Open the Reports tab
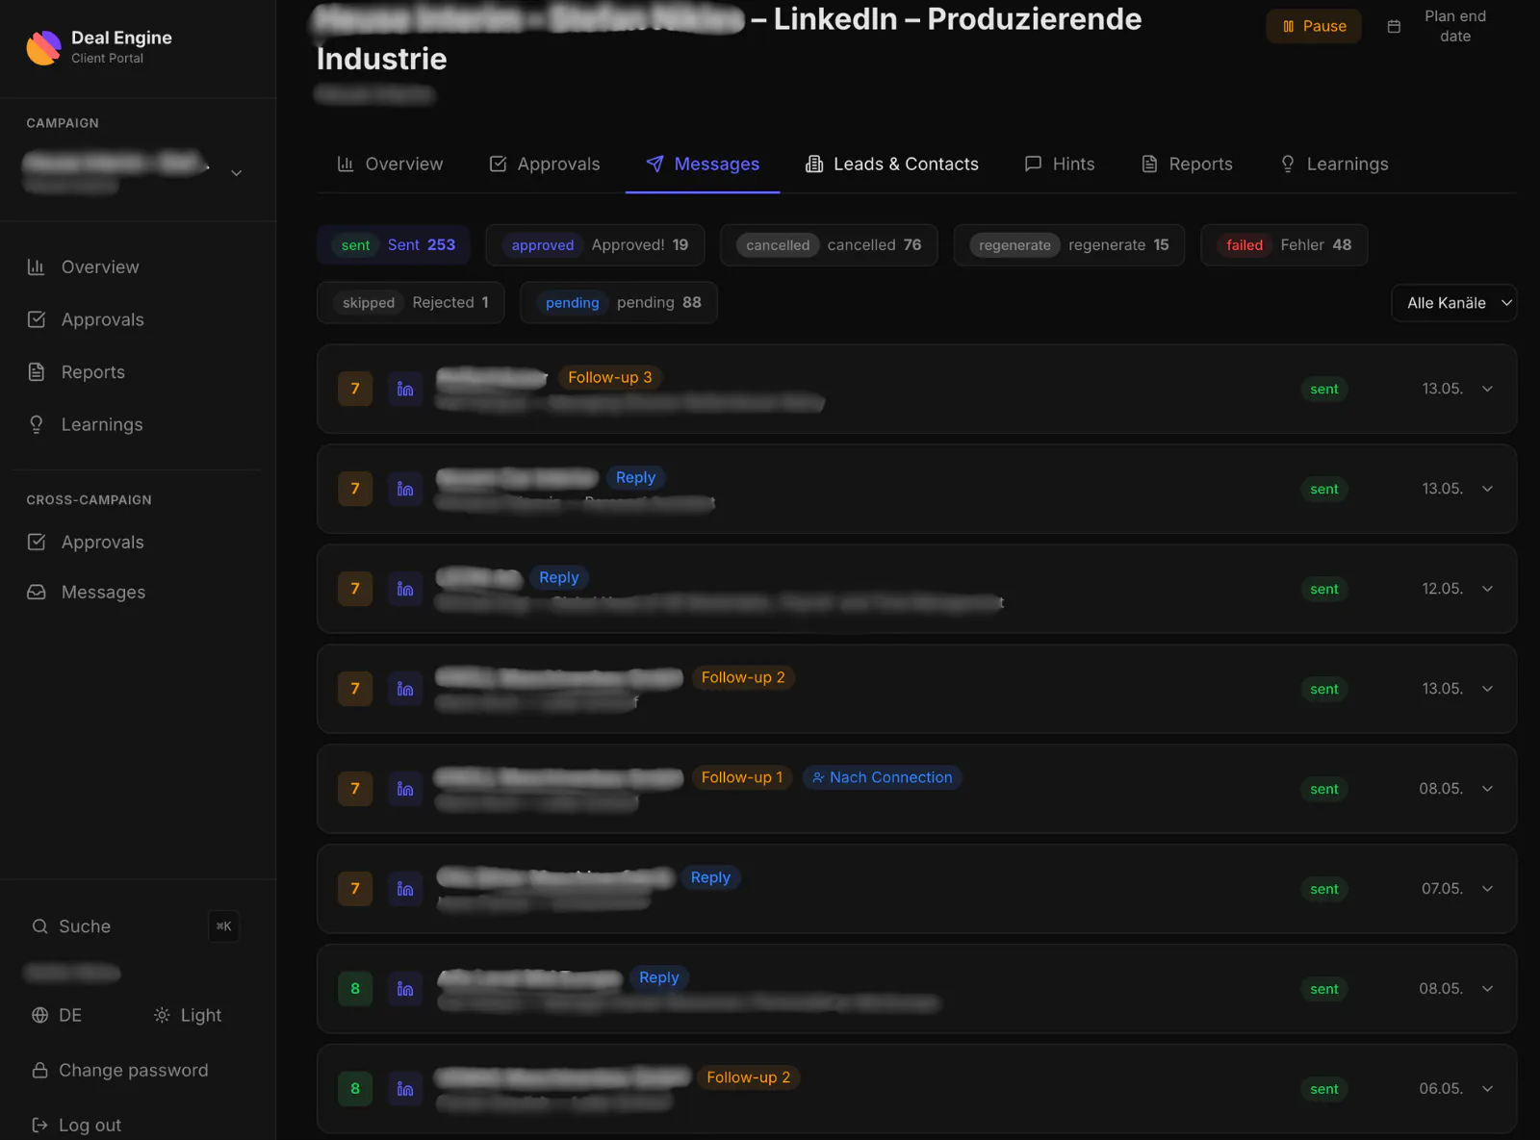The image size is (1540, 1140). click(1187, 164)
